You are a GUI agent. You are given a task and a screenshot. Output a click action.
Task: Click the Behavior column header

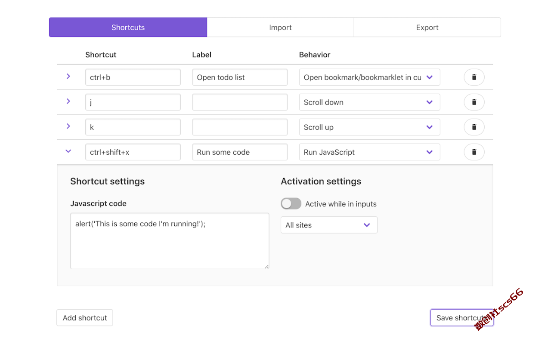click(315, 55)
